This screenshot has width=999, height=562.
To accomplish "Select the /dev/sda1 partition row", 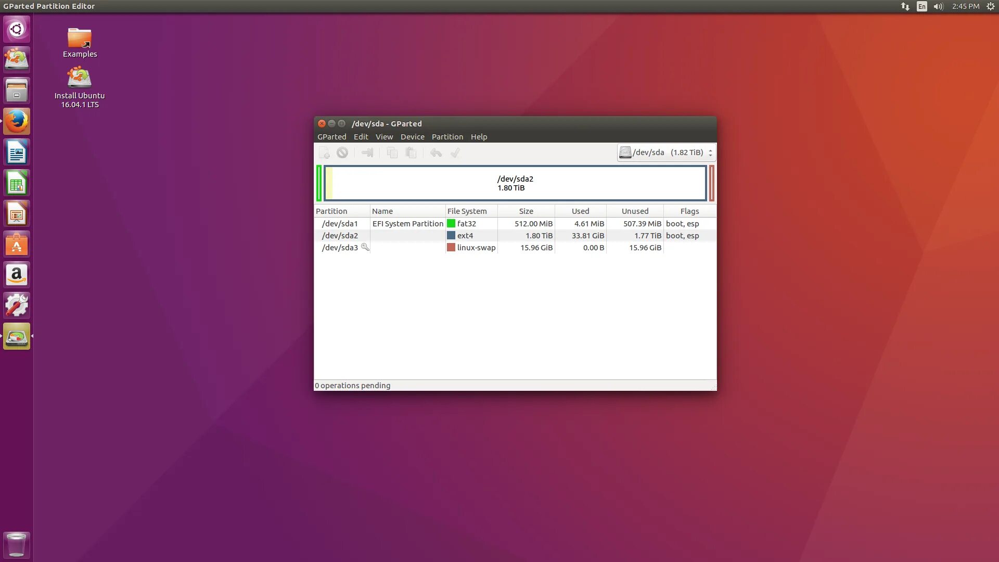I will [340, 224].
